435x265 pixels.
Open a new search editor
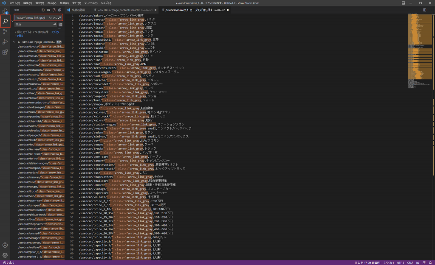[x=54, y=10]
